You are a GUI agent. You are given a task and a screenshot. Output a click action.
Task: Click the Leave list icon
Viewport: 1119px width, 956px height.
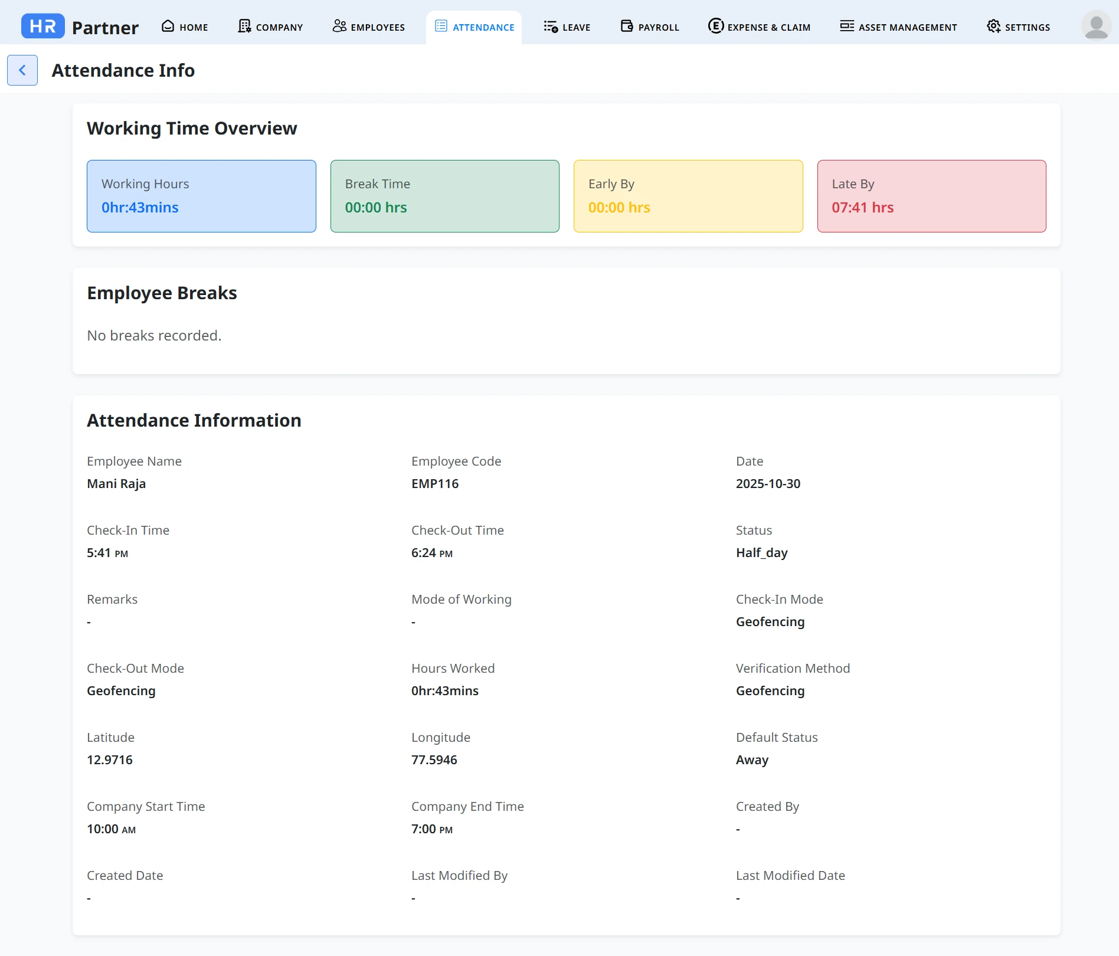tap(551, 27)
